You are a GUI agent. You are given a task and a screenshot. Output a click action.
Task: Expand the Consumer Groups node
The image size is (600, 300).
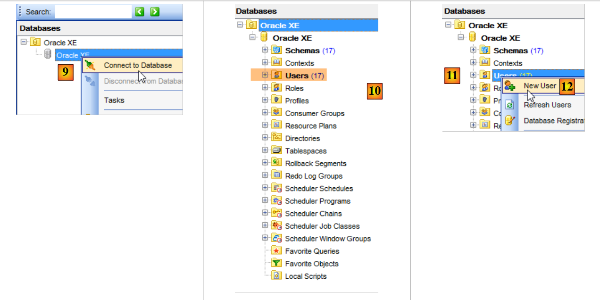click(x=265, y=113)
